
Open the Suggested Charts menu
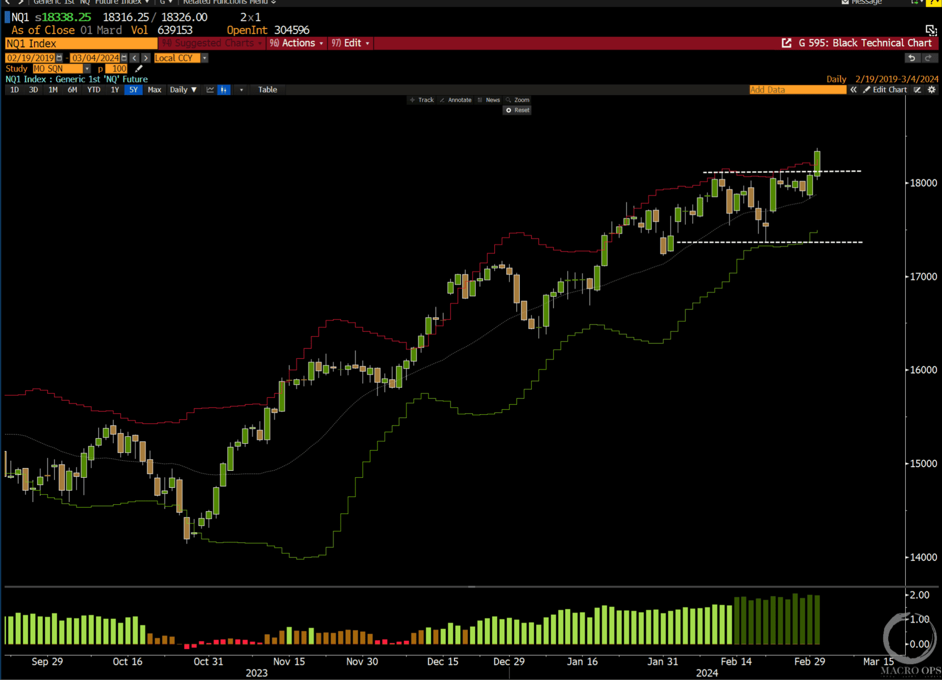(212, 43)
